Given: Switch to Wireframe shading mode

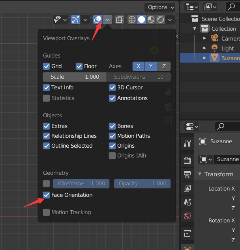Looking at the screenshot, I should (132, 20).
